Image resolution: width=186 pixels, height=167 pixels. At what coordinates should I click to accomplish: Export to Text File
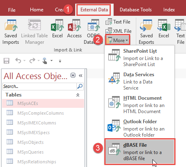pos(180,32)
